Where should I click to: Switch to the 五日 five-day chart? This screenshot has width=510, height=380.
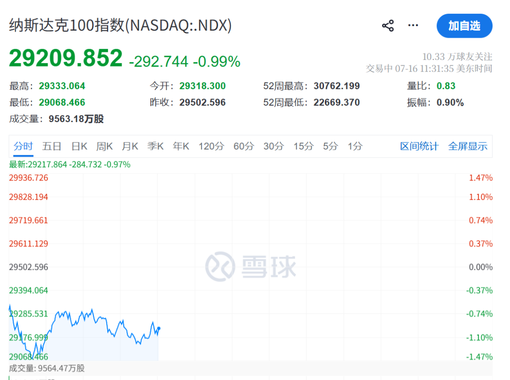52,146
